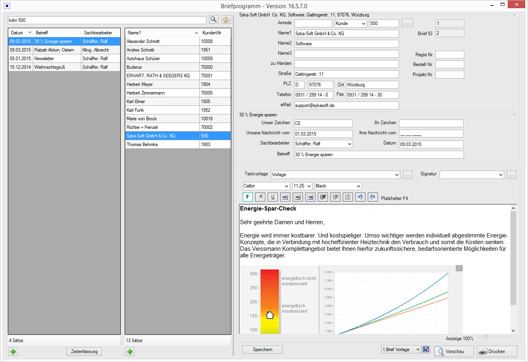Viewport: 528px width, 362px height.
Task: Center-align the letter text
Action: pos(297,197)
